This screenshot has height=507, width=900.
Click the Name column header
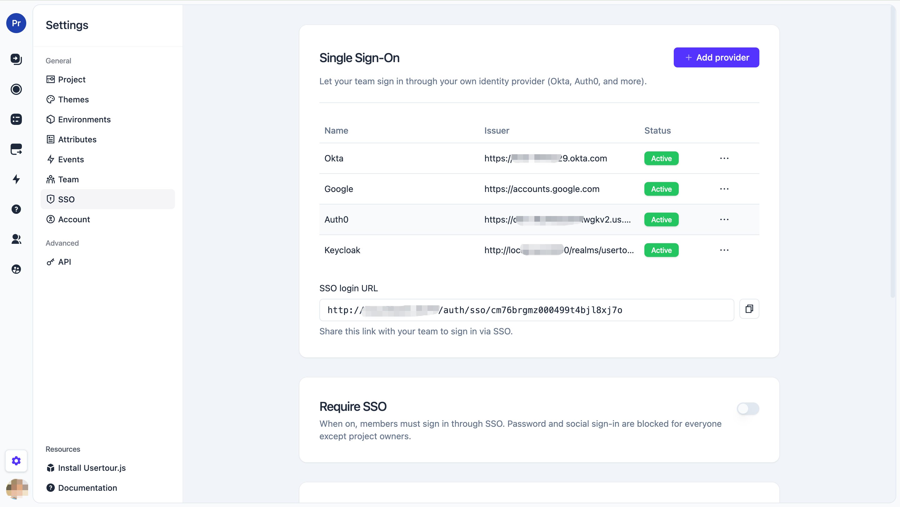tap(336, 130)
